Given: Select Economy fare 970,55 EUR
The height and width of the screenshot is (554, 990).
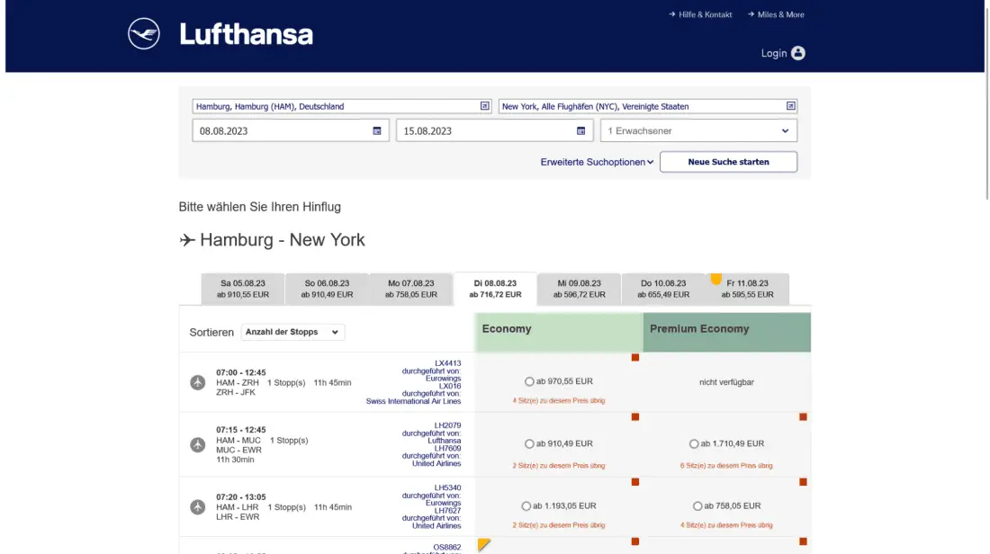Looking at the screenshot, I should pyautogui.click(x=528, y=381).
